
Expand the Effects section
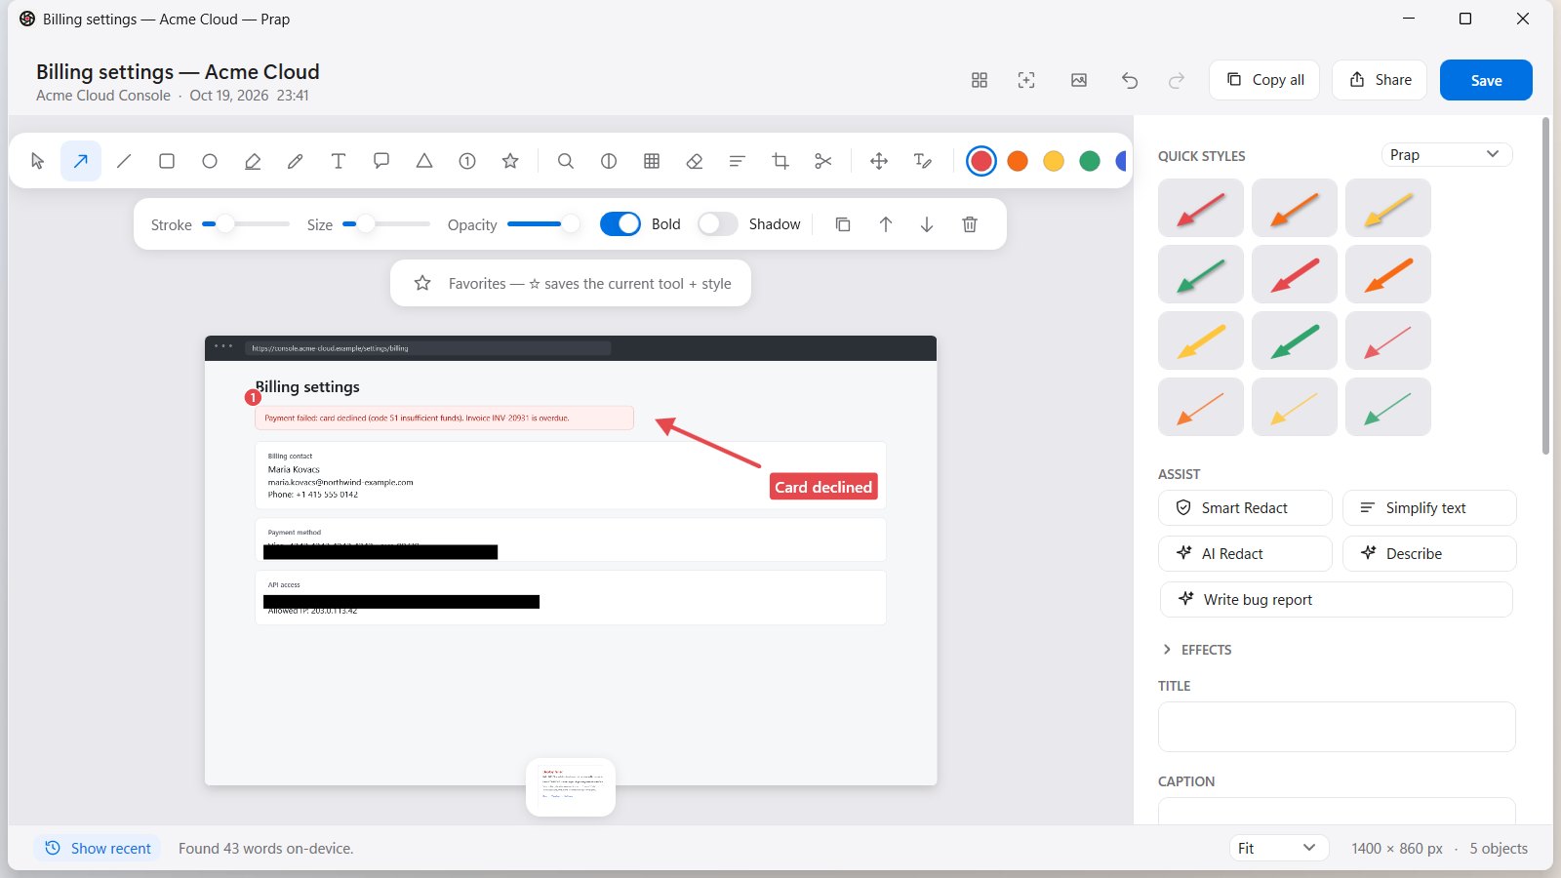[1197, 650]
